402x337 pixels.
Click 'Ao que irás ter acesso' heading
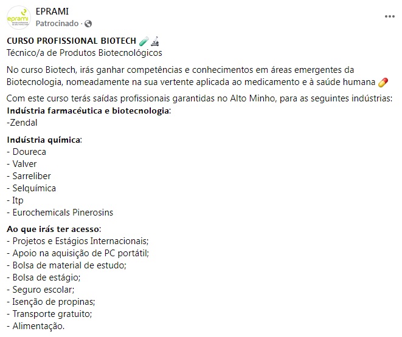(54, 229)
